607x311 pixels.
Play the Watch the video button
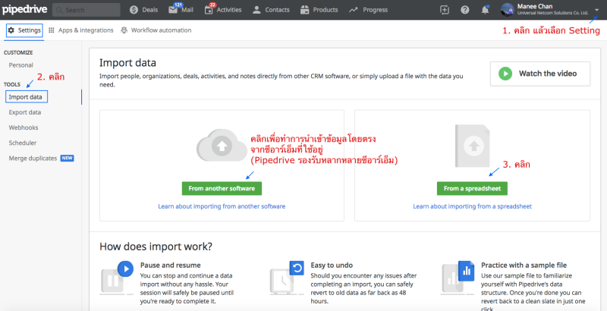coord(539,74)
